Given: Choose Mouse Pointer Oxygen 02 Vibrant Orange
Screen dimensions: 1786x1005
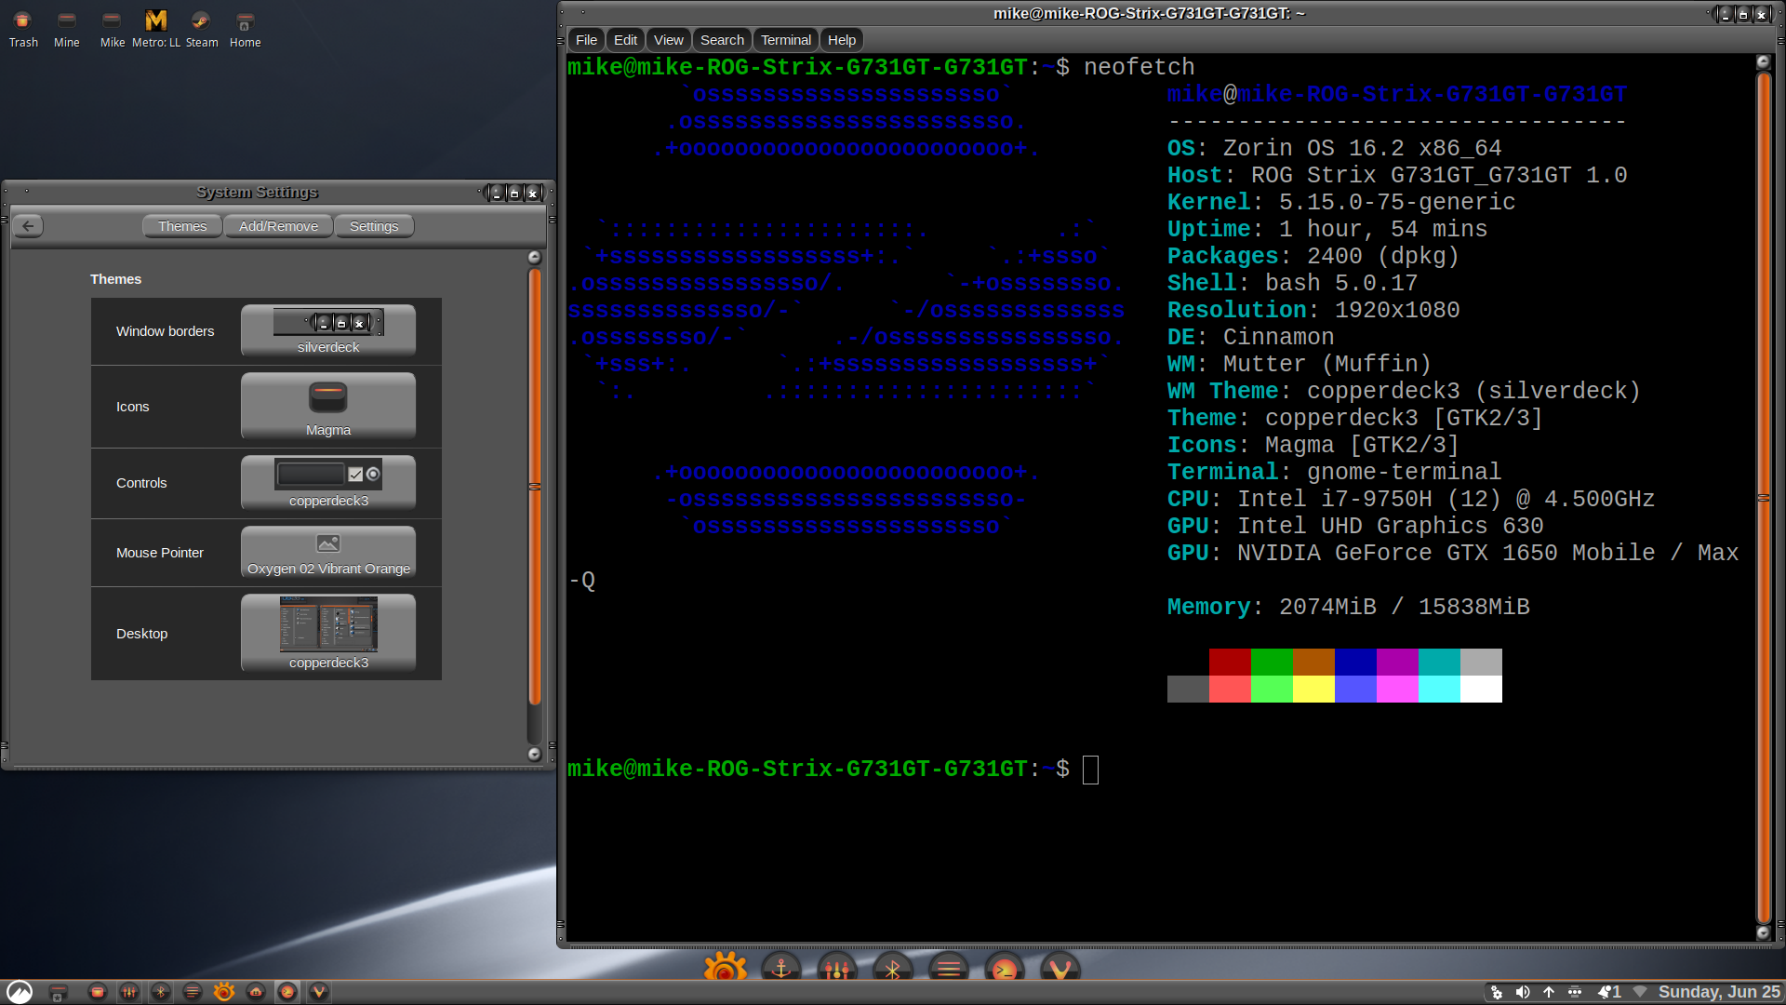Looking at the screenshot, I should pos(328,552).
